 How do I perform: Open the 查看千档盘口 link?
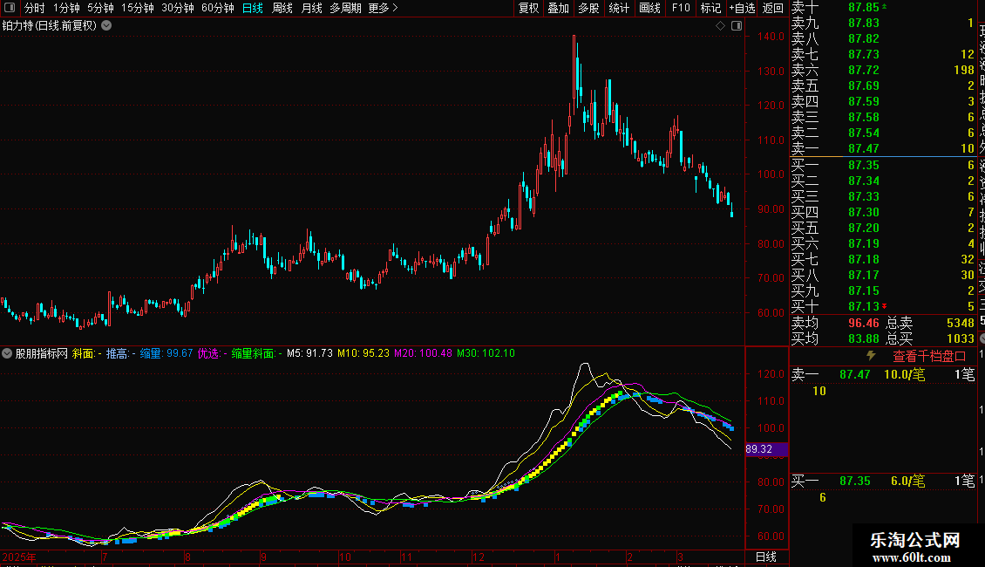pos(929,357)
